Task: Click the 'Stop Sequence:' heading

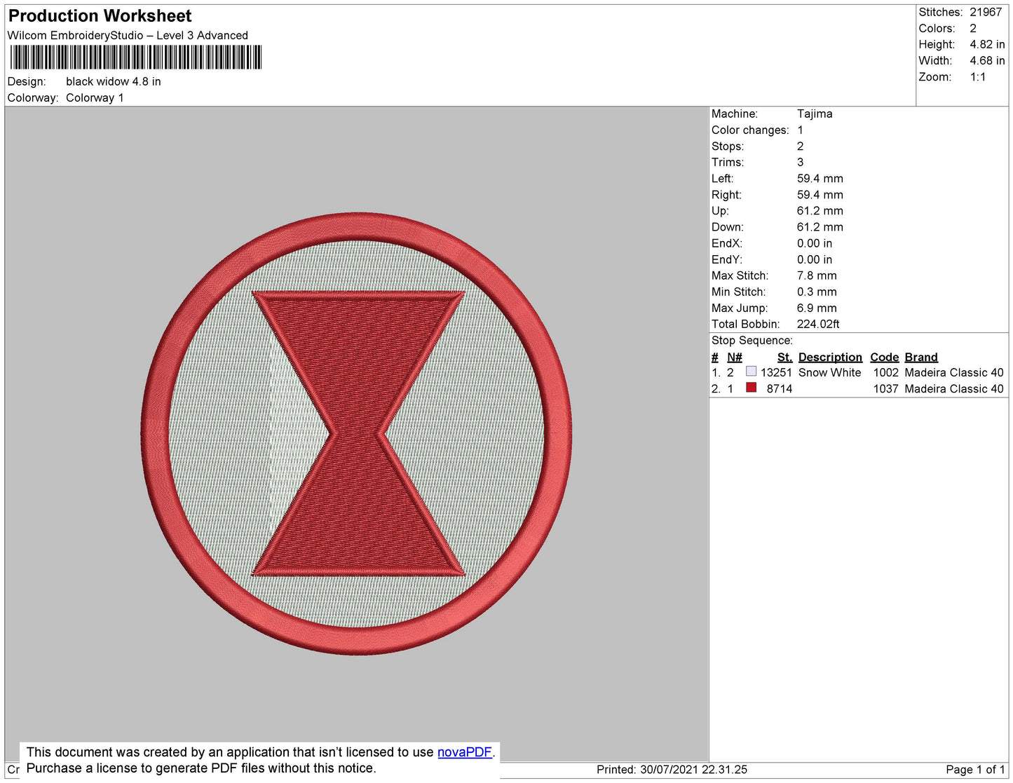Action: (x=752, y=340)
